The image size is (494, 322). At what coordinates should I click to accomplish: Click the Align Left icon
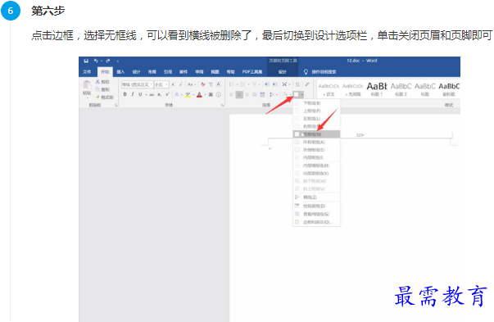(231, 94)
